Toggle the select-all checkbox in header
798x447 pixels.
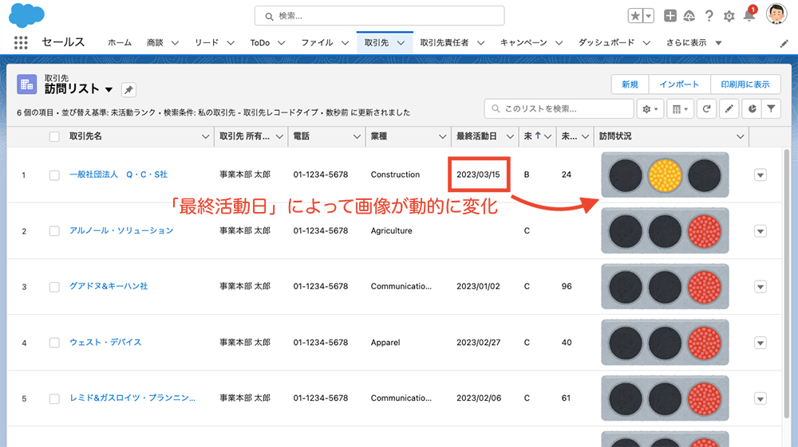(x=54, y=136)
